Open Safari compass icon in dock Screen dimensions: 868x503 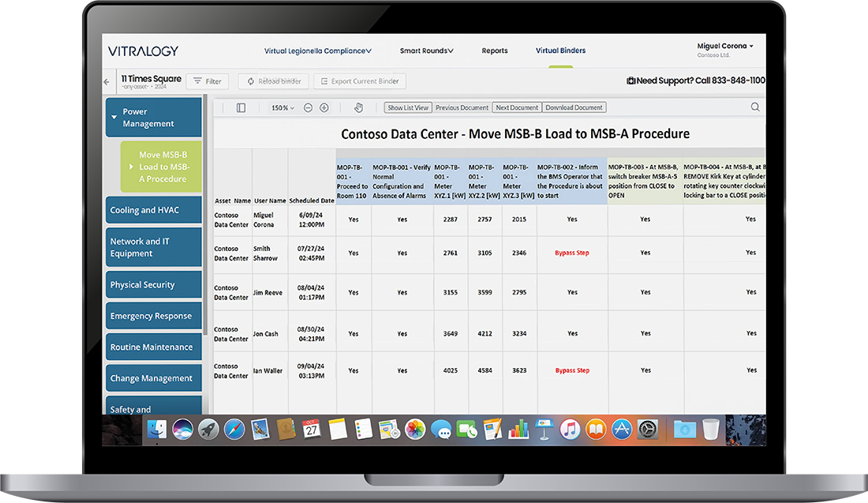coord(234,430)
